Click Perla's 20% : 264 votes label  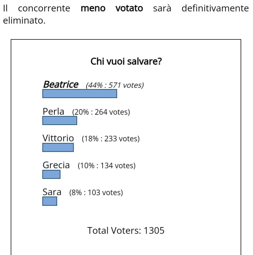pyautogui.click(x=101, y=112)
